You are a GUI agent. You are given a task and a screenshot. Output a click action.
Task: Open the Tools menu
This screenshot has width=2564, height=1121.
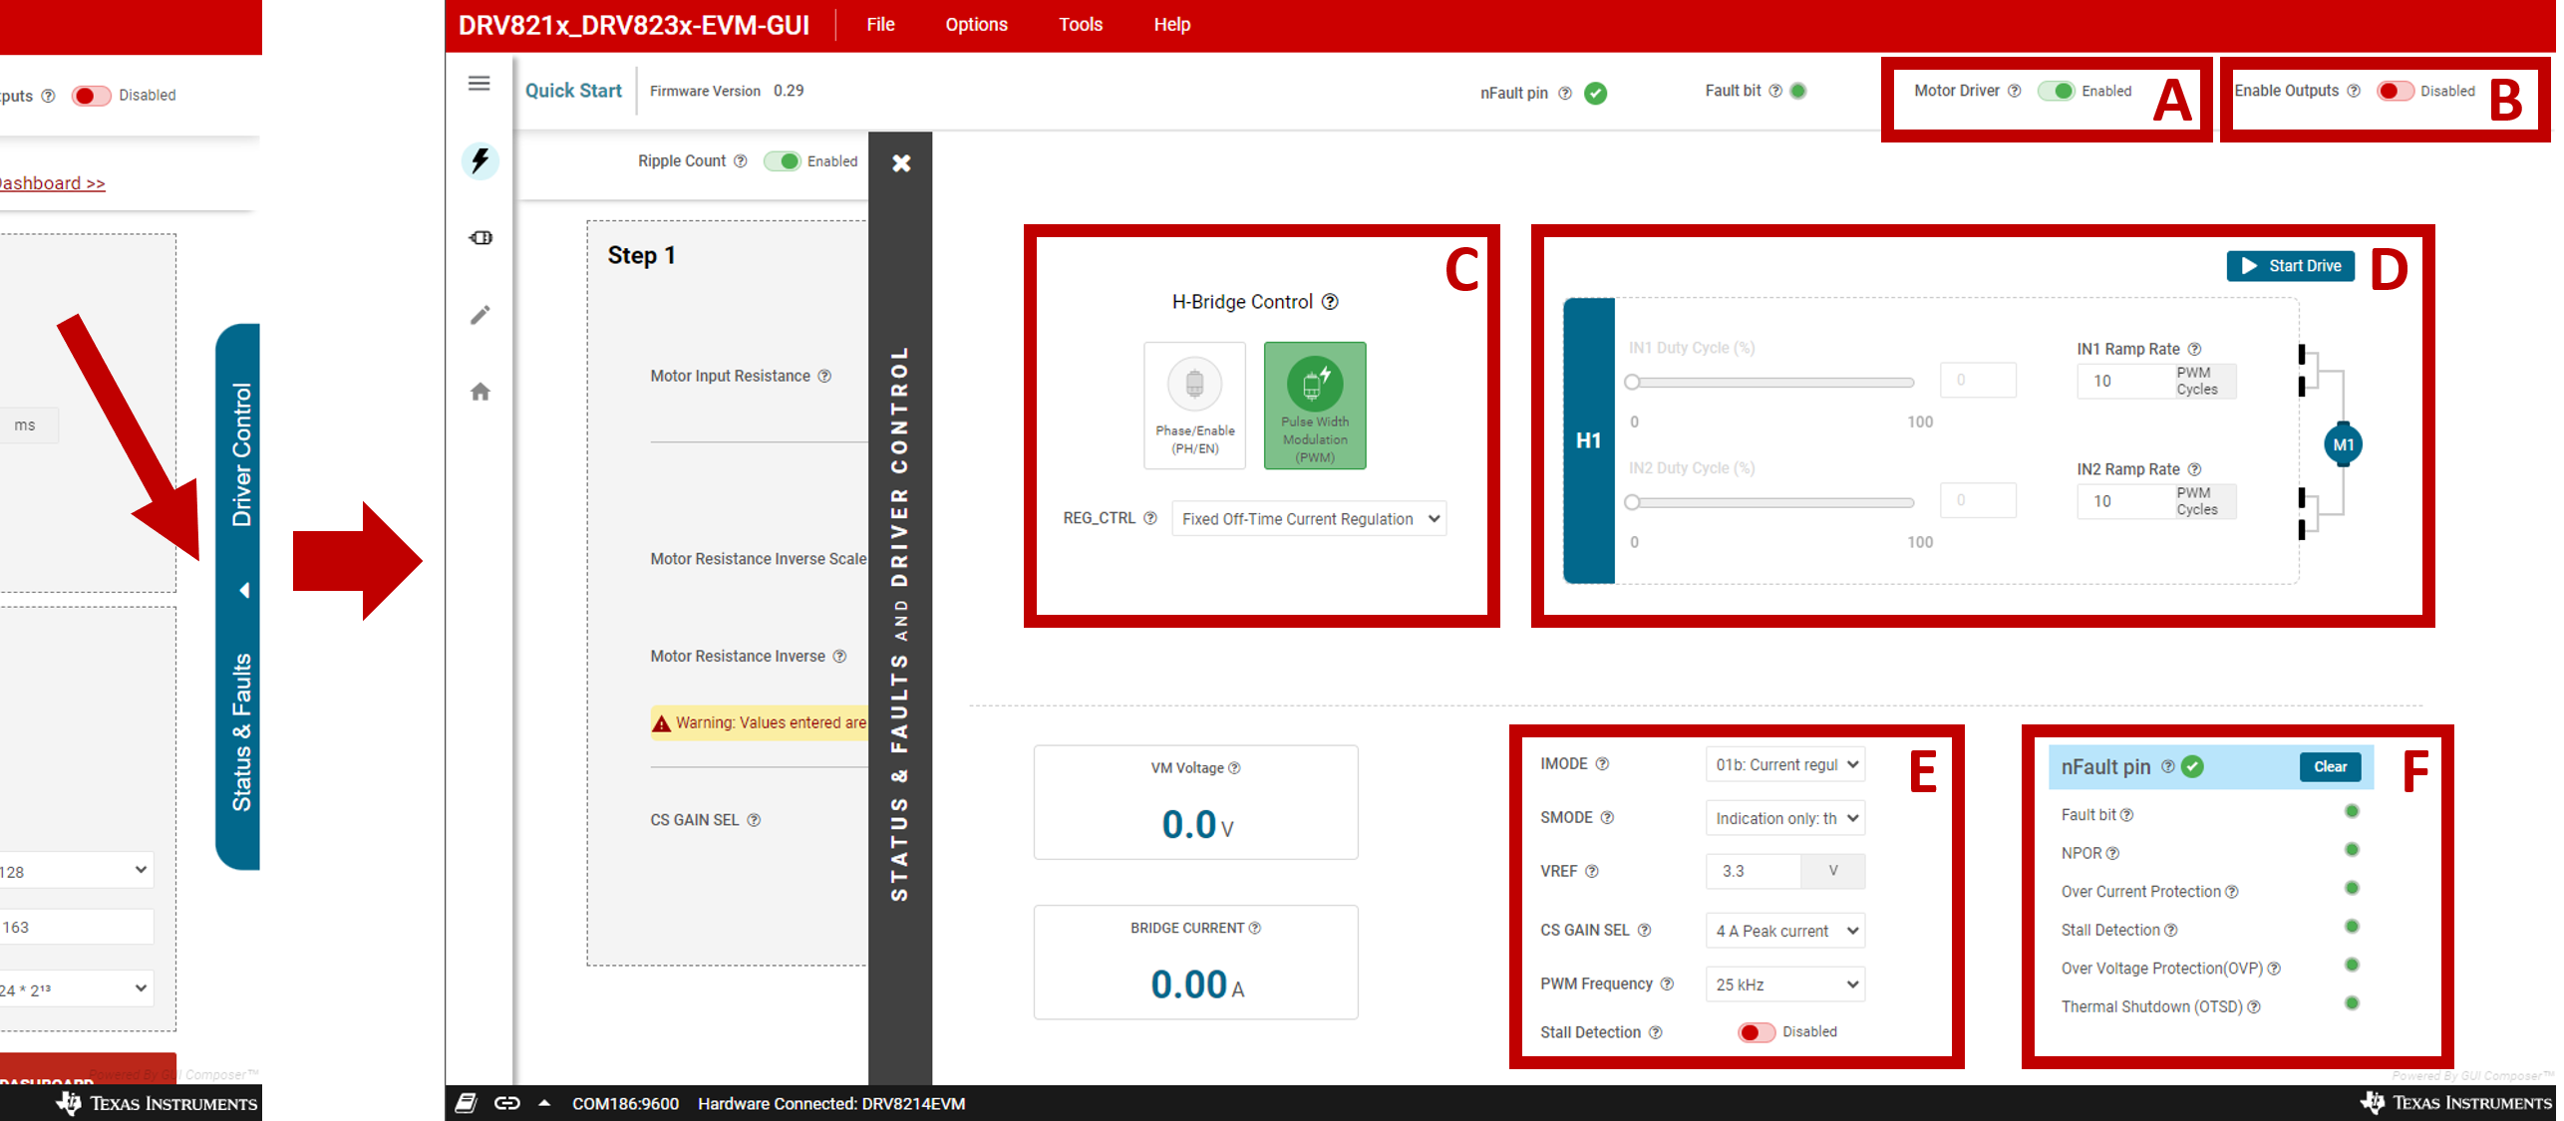pyautogui.click(x=1080, y=25)
